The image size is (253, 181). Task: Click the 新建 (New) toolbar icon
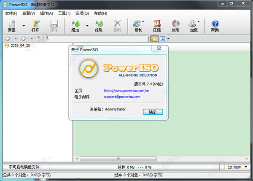tap(12, 26)
